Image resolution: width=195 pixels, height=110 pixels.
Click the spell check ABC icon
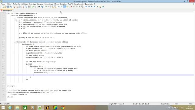103,7
